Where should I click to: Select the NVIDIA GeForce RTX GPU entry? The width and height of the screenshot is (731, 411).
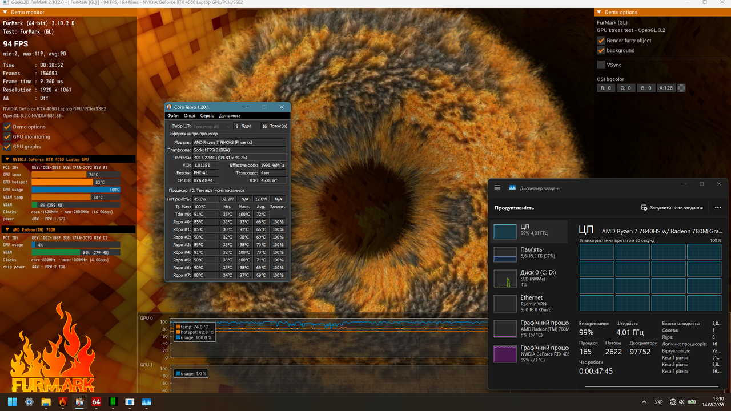point(530,353)
